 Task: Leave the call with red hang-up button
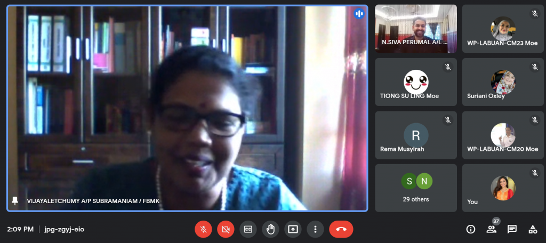(x=341, y=229)
